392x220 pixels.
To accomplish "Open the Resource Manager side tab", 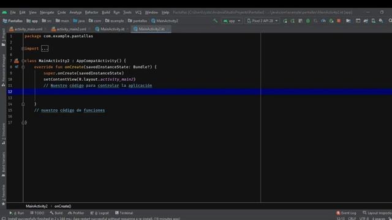I will click(x=3, y=70).
